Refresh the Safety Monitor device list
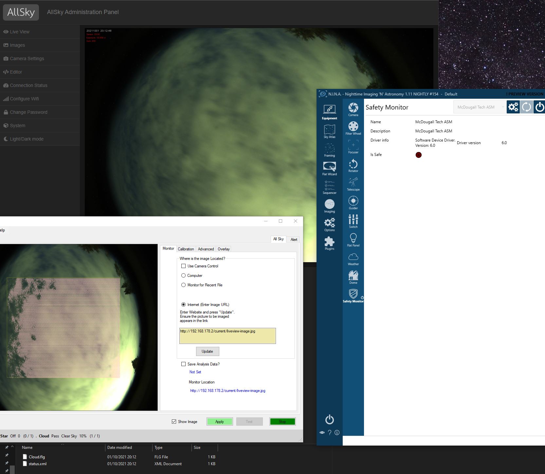Image resolution: width=545 pixels, height=474 pixels. coord(526,107)
